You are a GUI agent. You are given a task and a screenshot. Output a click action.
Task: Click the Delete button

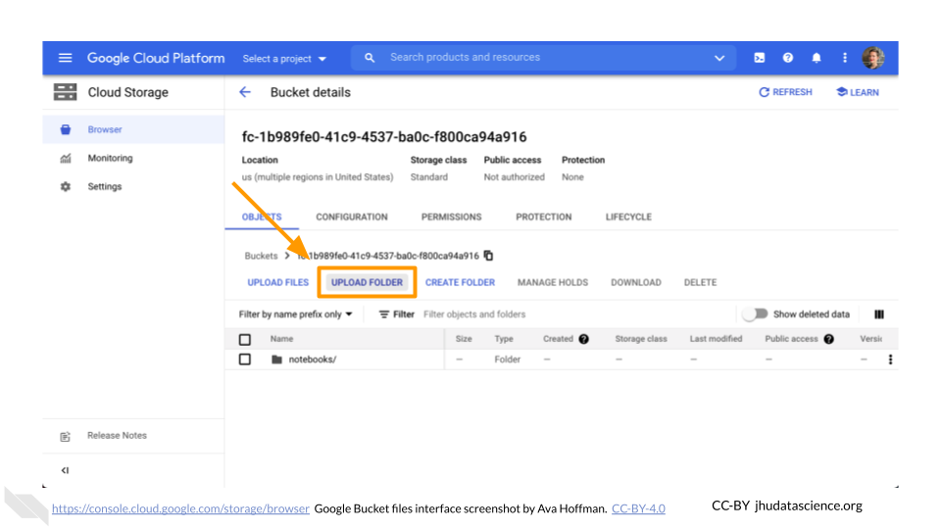700,282
